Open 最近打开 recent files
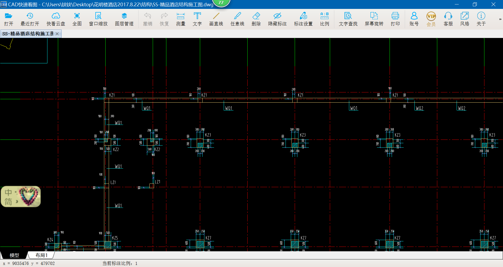 pos(30,19)
